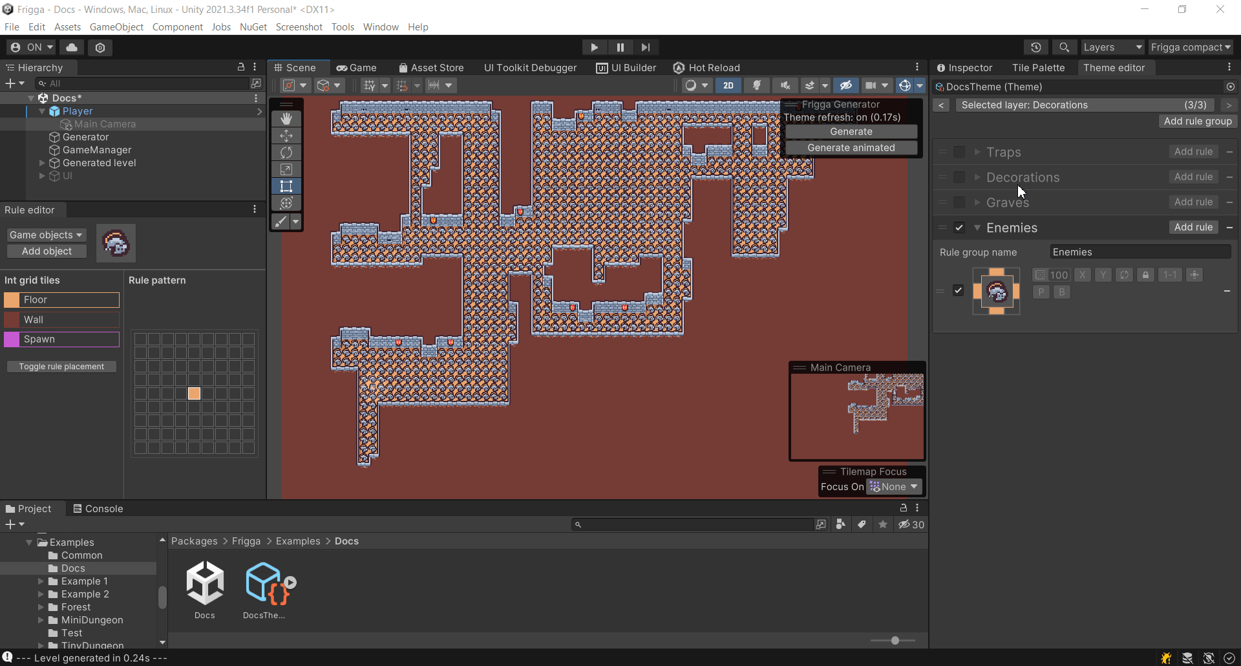The width and height of the screenshot is (1241, 666).
Task: Select the combined Transform tool
Action: click(286, 203)
